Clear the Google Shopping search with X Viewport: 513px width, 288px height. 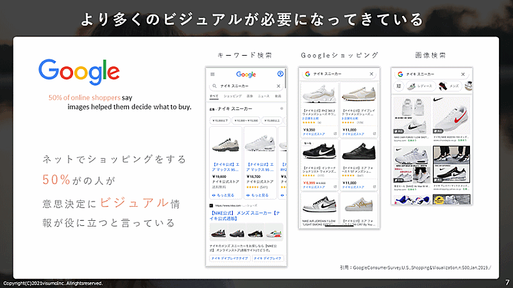point(371,74)
